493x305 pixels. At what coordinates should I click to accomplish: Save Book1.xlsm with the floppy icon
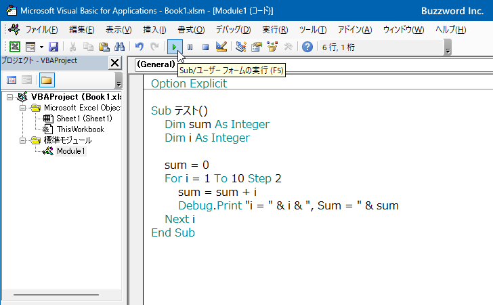(53, 47)
